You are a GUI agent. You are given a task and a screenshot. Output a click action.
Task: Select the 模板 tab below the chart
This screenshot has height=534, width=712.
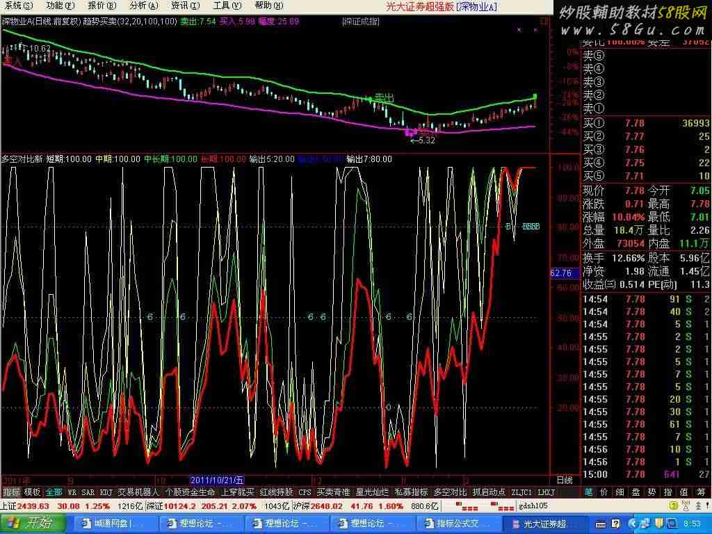click(x=32, y=492)
